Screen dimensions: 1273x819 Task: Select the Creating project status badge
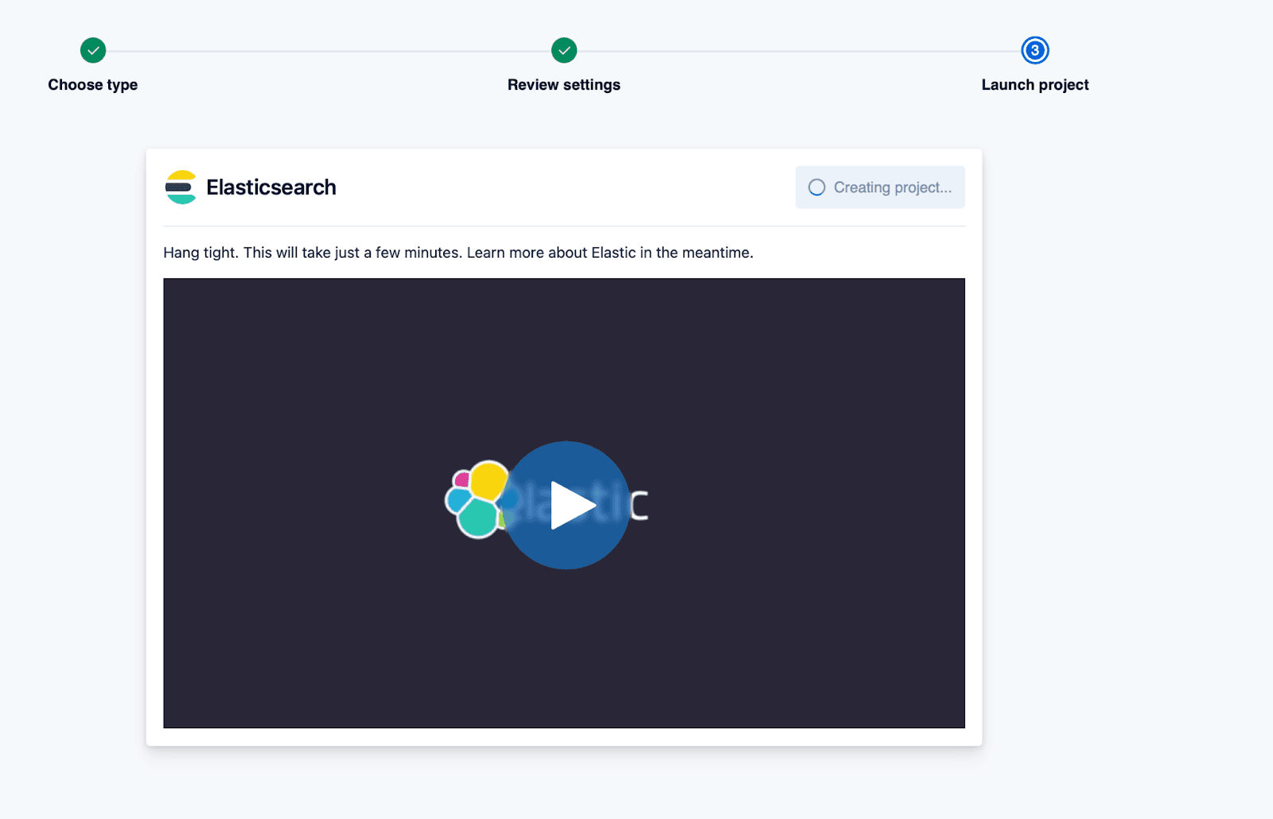[x=879, y=187]
